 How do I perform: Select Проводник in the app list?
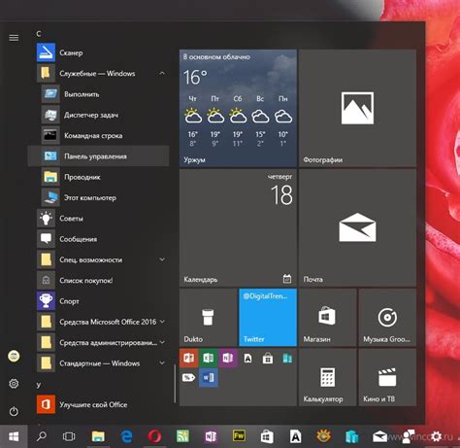point(98,177)
